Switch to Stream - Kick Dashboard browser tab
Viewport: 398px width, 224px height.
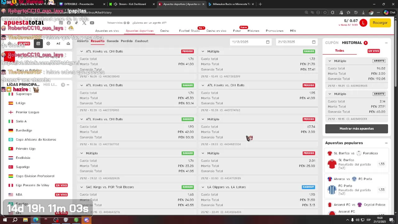coord(132,4)
